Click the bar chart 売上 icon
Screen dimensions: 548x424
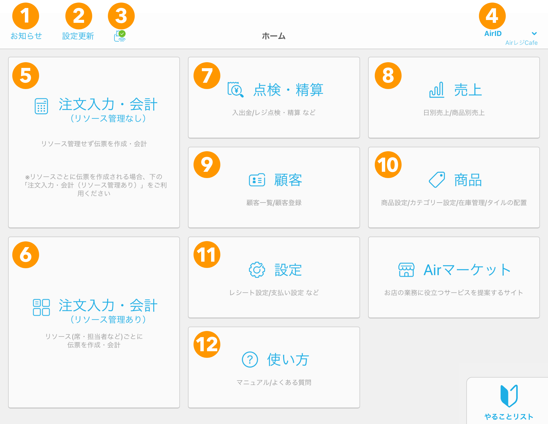click(437, 90)
